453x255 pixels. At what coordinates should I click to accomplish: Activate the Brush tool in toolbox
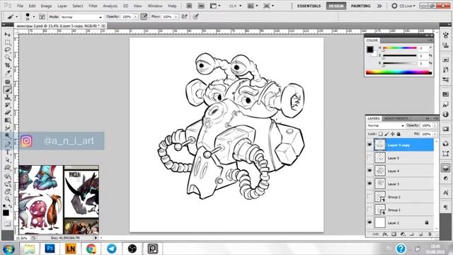(x=8, y=90)
